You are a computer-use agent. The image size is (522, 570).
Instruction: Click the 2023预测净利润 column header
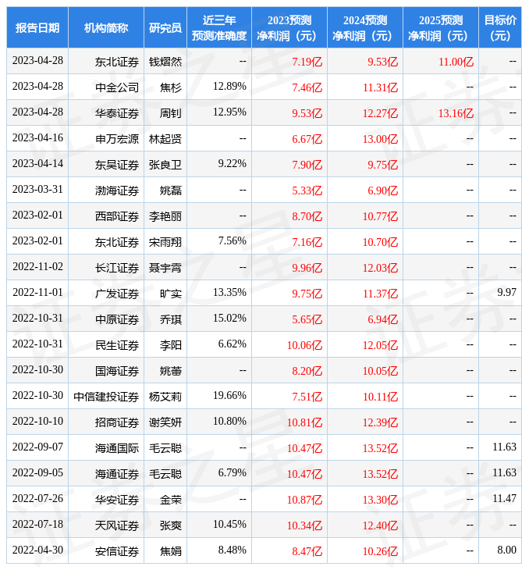pyautogui.click(x=289, y=28)
